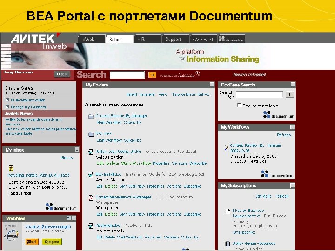Click Avitek_Job_Posting document icon
Viewport: 335px width, 251px height.
click(91, 152)
